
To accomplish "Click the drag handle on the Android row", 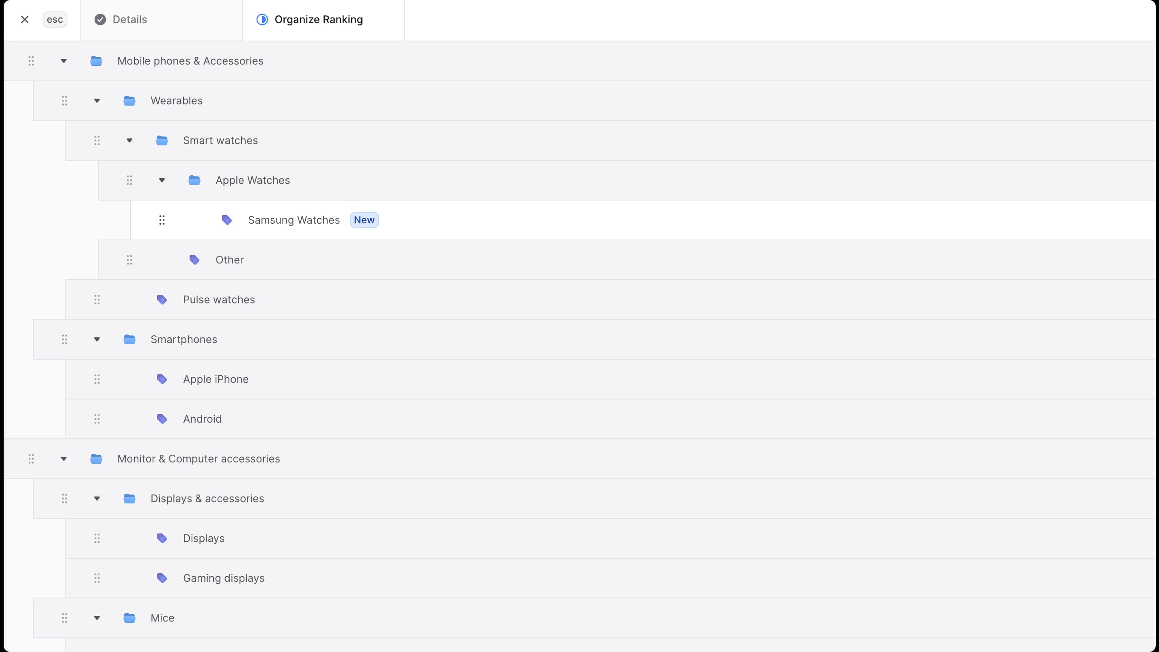I will 97,419.
